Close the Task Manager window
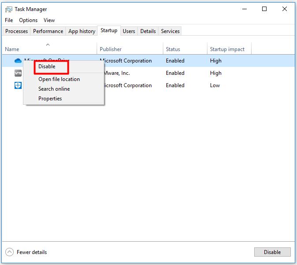 tap(285, 9)
